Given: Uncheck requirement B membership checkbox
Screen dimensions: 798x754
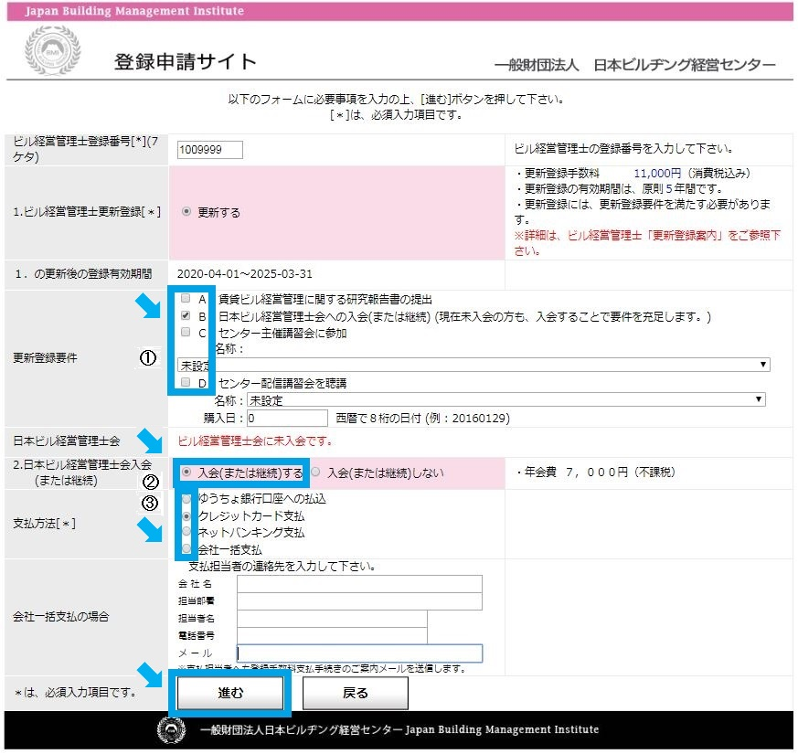Looking at the screenshot, I should tap(186, 315).
